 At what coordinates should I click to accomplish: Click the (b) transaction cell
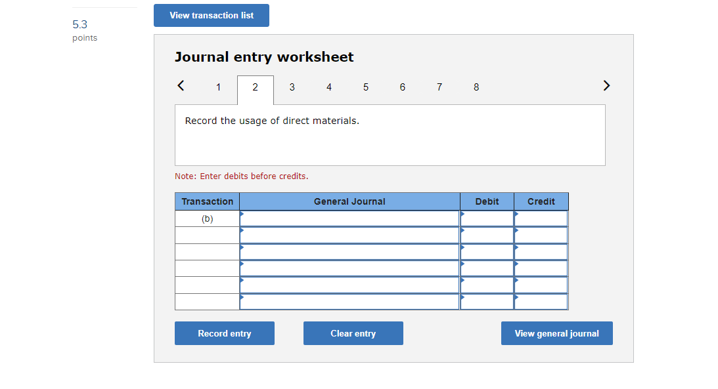[x=207, y=218]
